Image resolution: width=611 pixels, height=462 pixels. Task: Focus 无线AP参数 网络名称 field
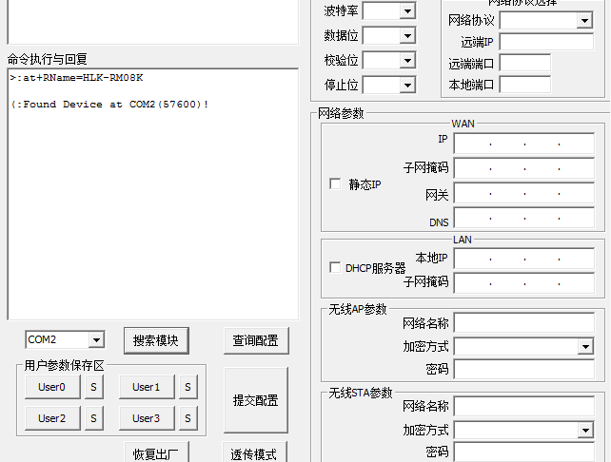coord(524,322)
